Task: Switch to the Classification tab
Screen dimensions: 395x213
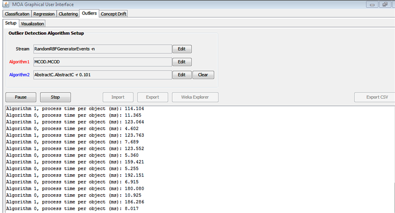Action: (17, 14)
